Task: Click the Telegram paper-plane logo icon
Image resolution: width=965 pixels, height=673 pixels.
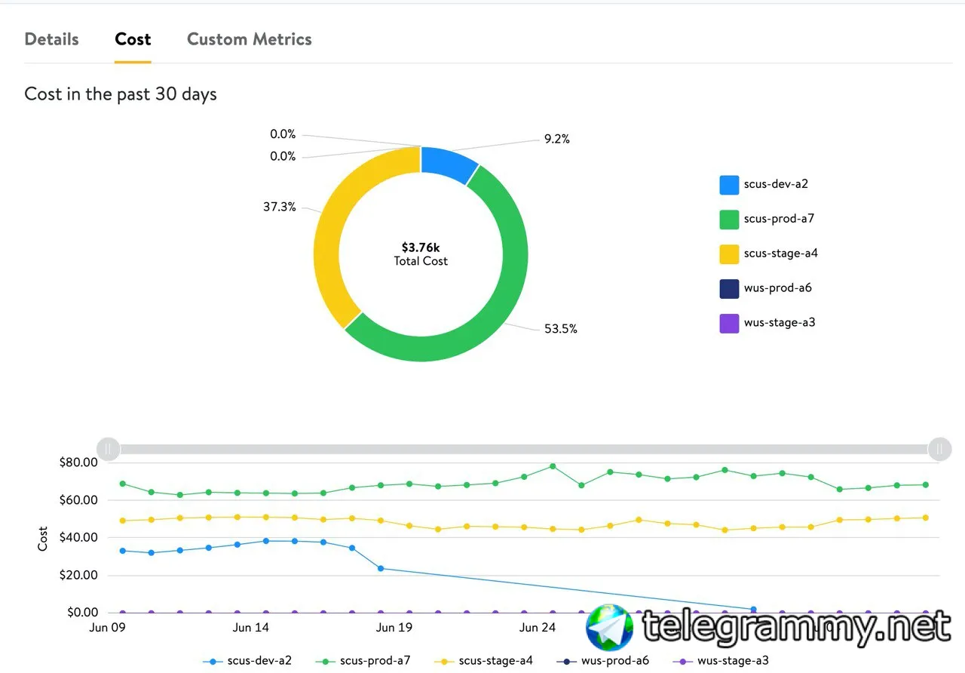Action: [x=610, y=627]
